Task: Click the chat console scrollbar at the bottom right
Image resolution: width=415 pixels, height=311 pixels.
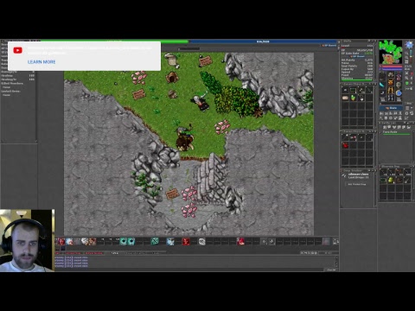Action: (336, 262)
